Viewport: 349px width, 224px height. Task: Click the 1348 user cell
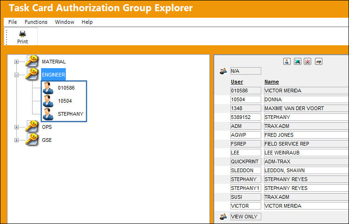246,108
